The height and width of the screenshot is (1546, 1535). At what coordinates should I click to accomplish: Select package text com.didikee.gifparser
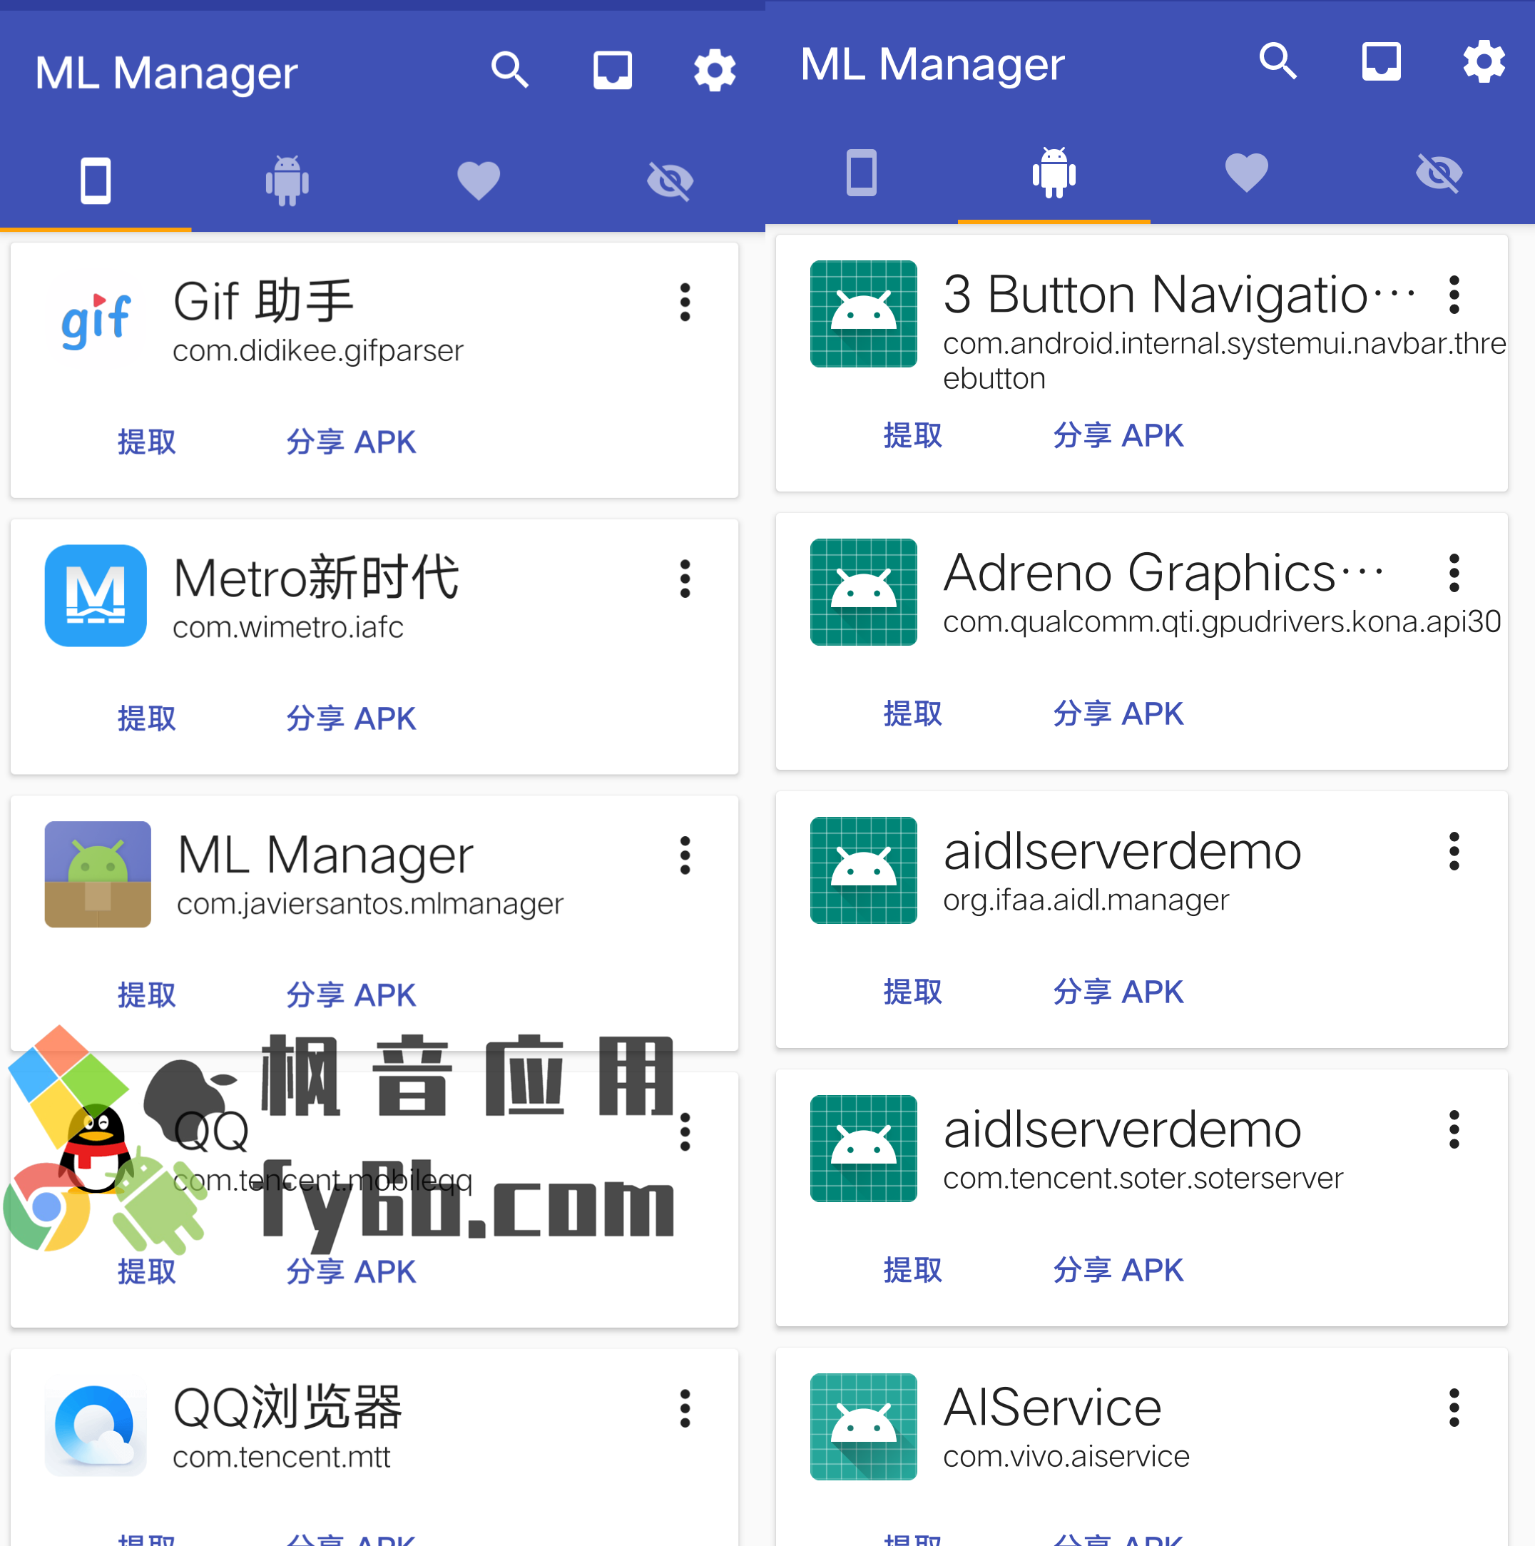click(x=318, y=350)
